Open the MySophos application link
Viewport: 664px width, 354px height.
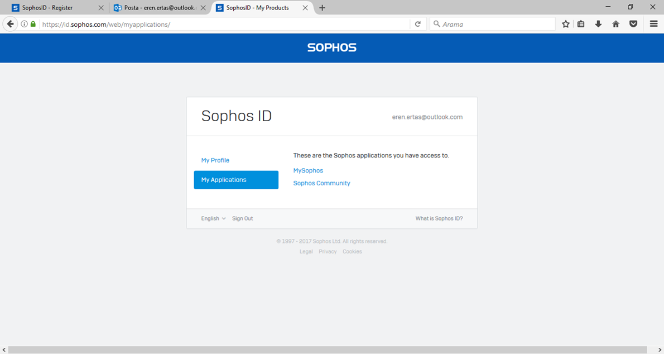pyautogui.click(x=308, y=170)
